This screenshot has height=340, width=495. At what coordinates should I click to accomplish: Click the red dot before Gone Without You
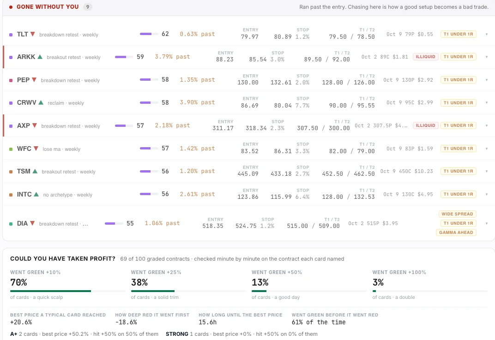click(x=11, y=7)
